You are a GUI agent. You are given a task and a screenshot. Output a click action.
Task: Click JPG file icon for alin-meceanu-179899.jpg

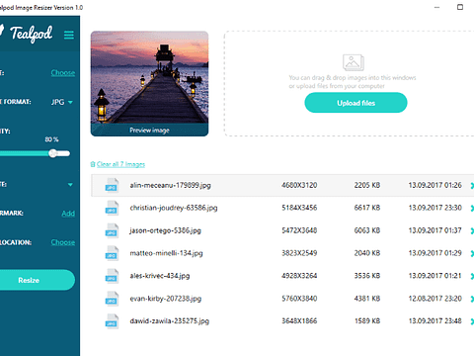(x=112, y=185)
